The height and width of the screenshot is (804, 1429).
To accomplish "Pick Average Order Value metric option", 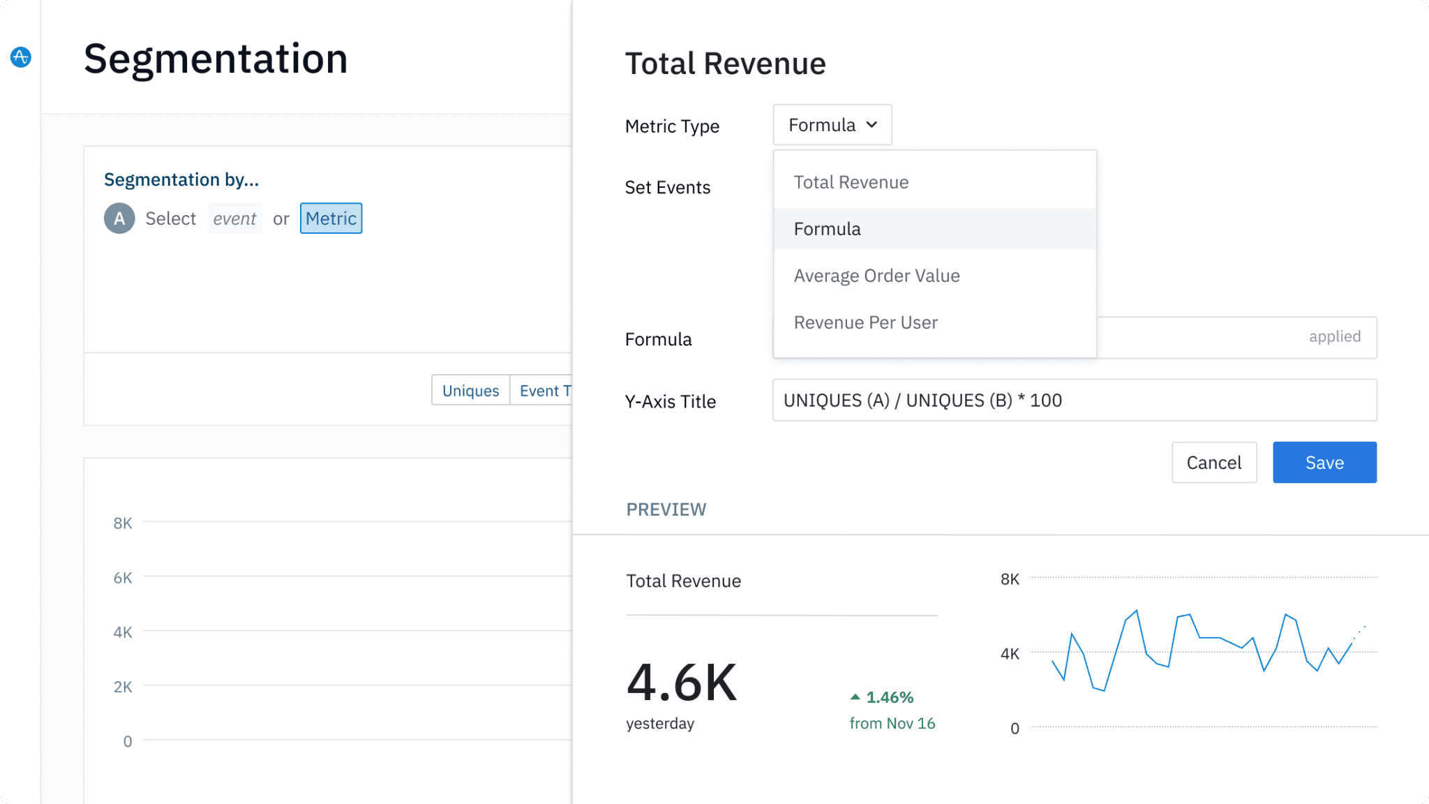I will click(876, 276).
